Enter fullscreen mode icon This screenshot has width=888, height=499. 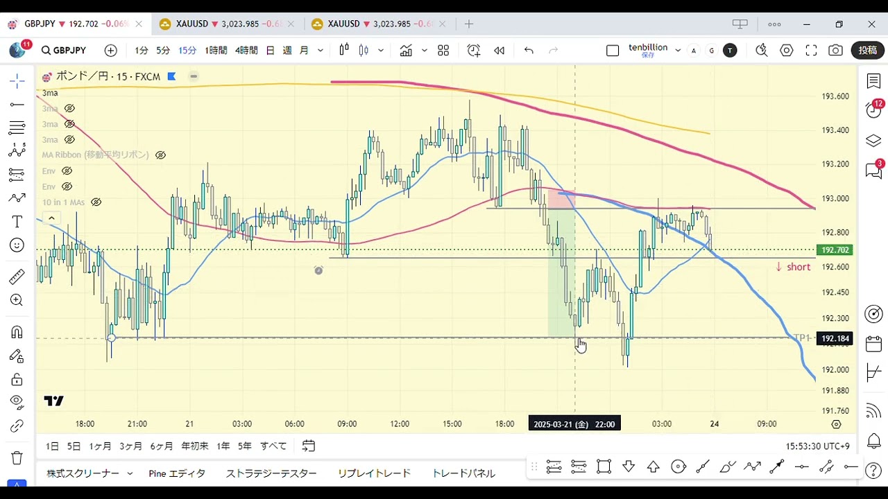click(x=811, y=51)
